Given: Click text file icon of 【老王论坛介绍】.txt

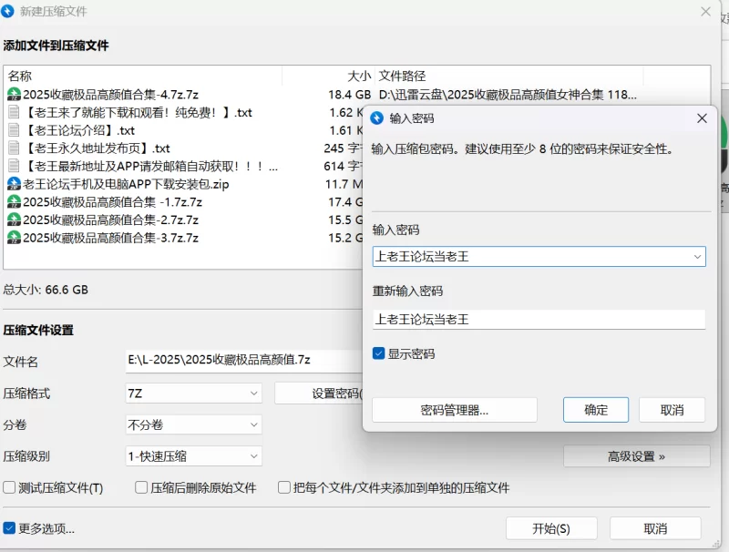Looking at the screenshot, I should pos(14,130).
